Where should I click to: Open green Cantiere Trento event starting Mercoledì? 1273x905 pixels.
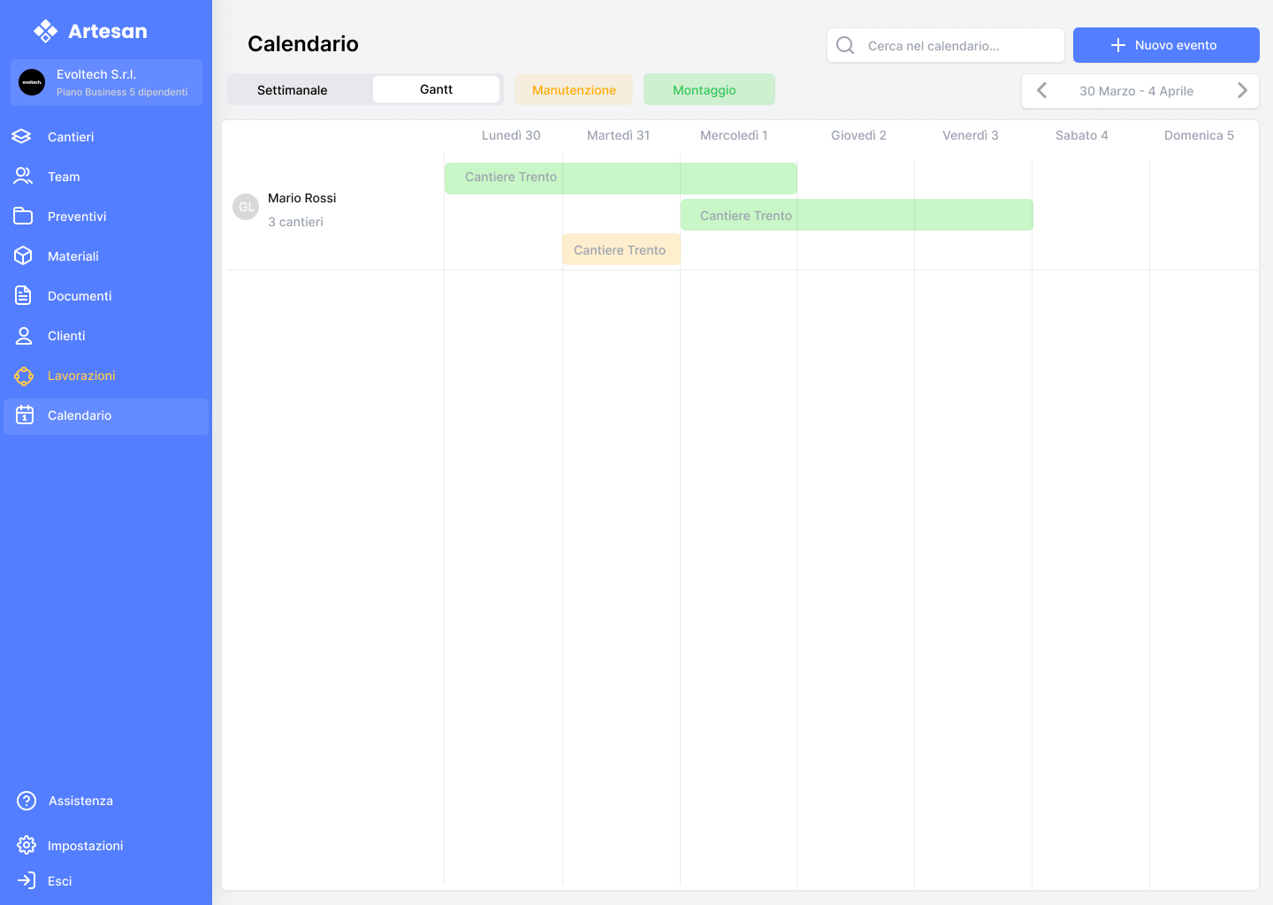857,215
